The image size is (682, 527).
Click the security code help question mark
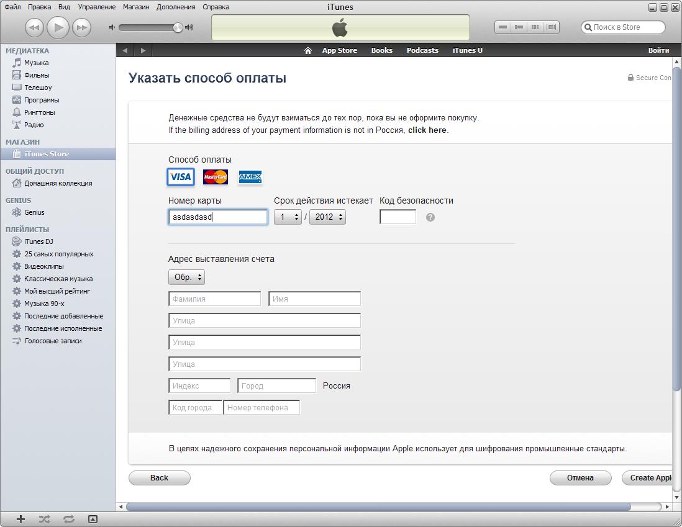click(x=430, y=217)
